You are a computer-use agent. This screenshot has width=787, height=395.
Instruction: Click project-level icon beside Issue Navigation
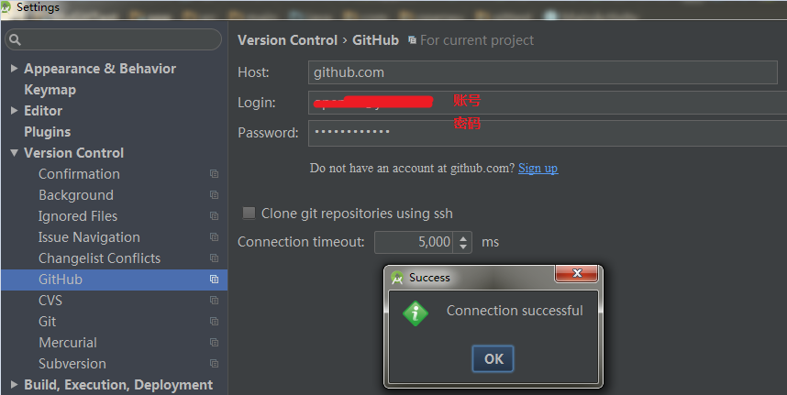[214, 237]
